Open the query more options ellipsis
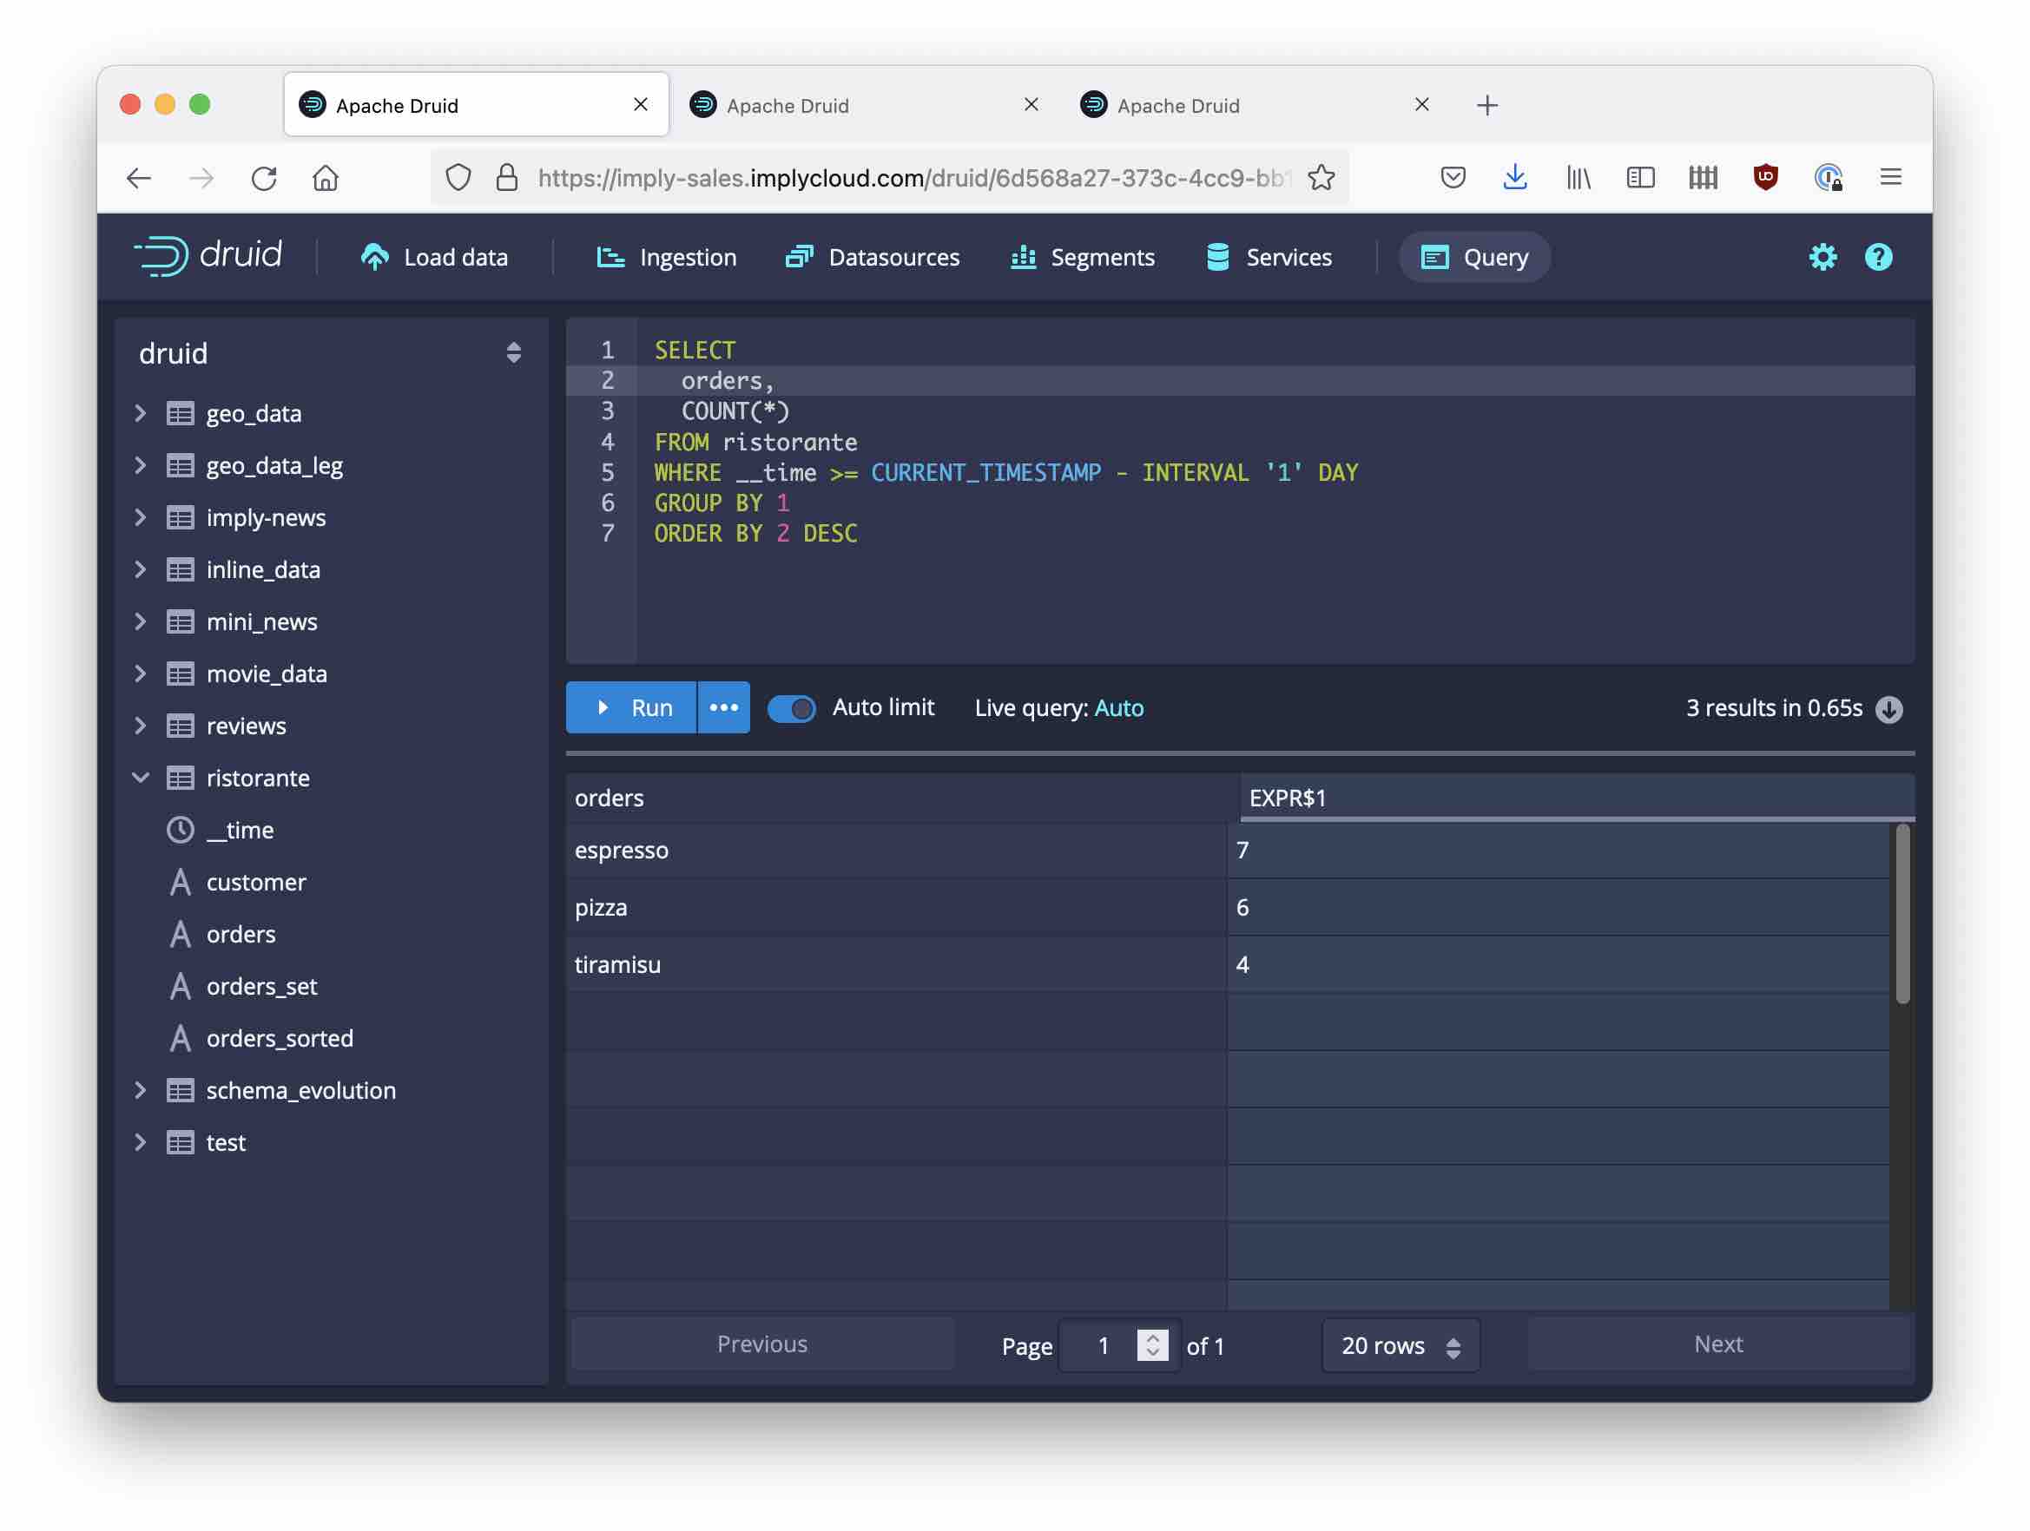Screen dimensions: 2030x1531 [723, 707]
